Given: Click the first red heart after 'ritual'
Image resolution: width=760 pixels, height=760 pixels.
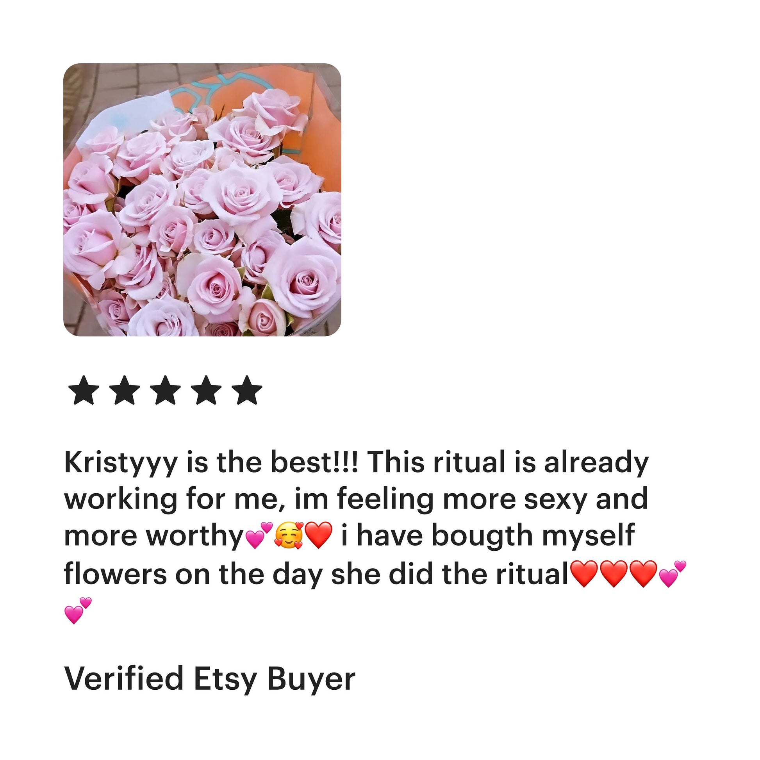Looking at the screenshot, I should coord(584,574).
